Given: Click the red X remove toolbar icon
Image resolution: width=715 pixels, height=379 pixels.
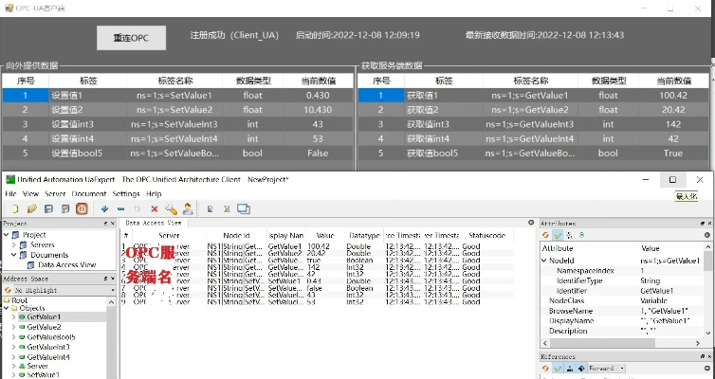Looking at the screenshot, I should (154, 208).
